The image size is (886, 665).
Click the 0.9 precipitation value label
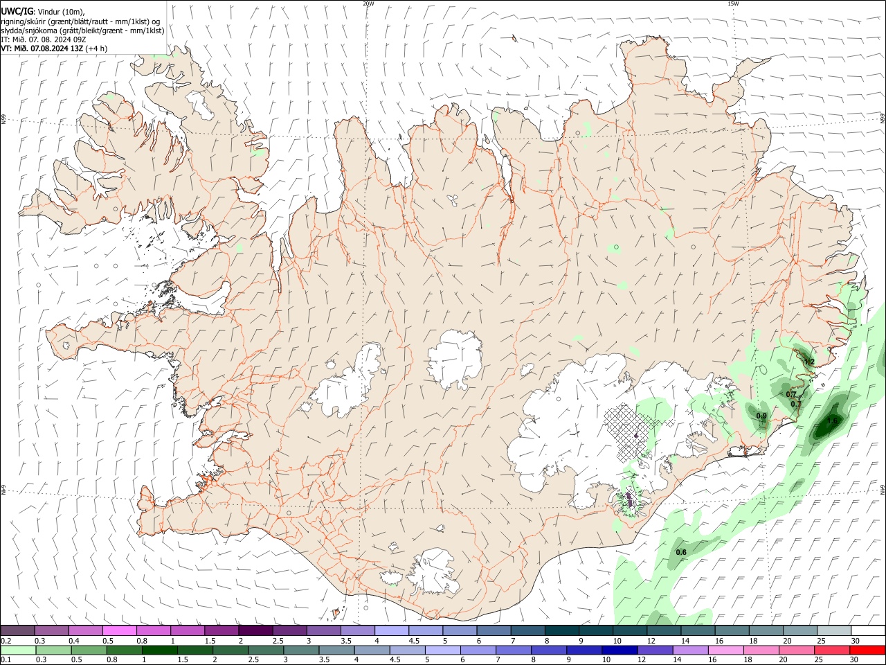pos(761,416)
